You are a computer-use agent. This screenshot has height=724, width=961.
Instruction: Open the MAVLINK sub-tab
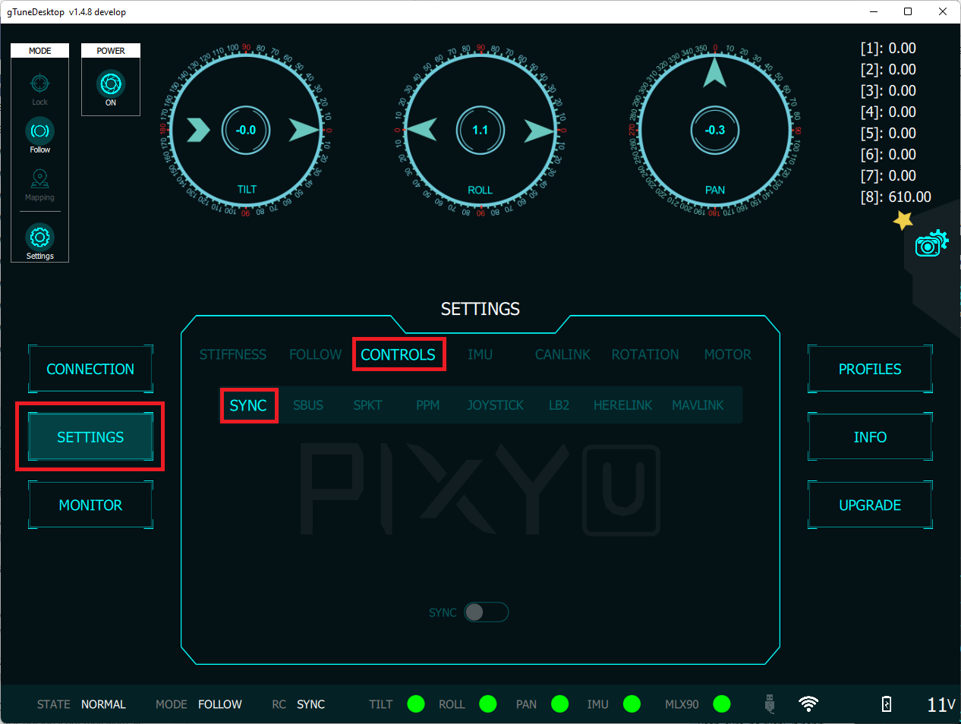(698, 405)
